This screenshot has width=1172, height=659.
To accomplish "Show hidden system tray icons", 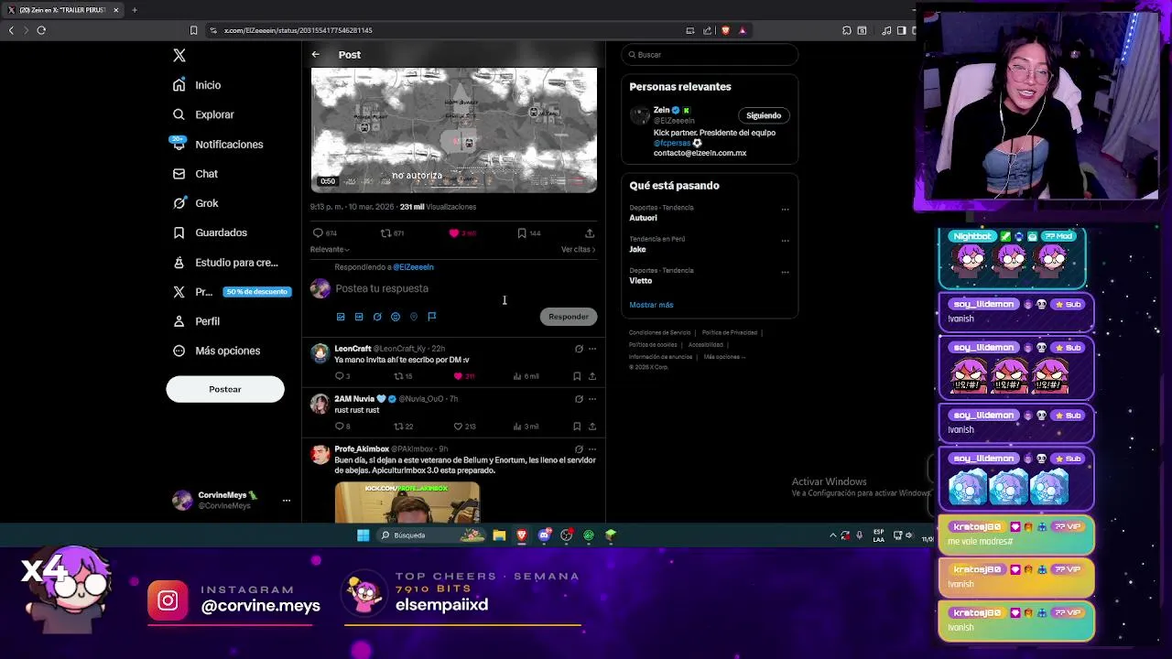I will point(833,535).
